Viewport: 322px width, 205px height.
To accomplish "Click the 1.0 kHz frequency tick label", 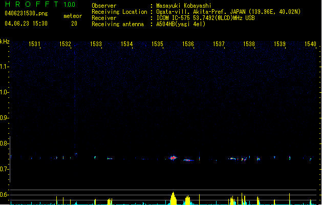I will [4, 92].
